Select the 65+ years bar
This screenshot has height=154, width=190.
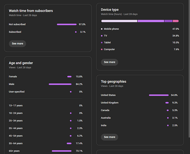click(62, 151)
